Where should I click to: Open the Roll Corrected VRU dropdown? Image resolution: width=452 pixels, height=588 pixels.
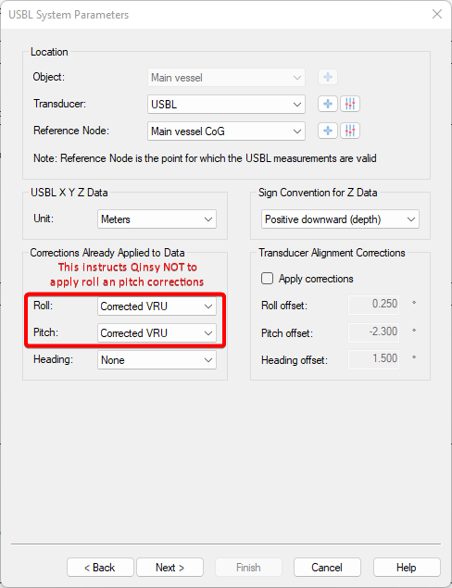tap(157, 307)
